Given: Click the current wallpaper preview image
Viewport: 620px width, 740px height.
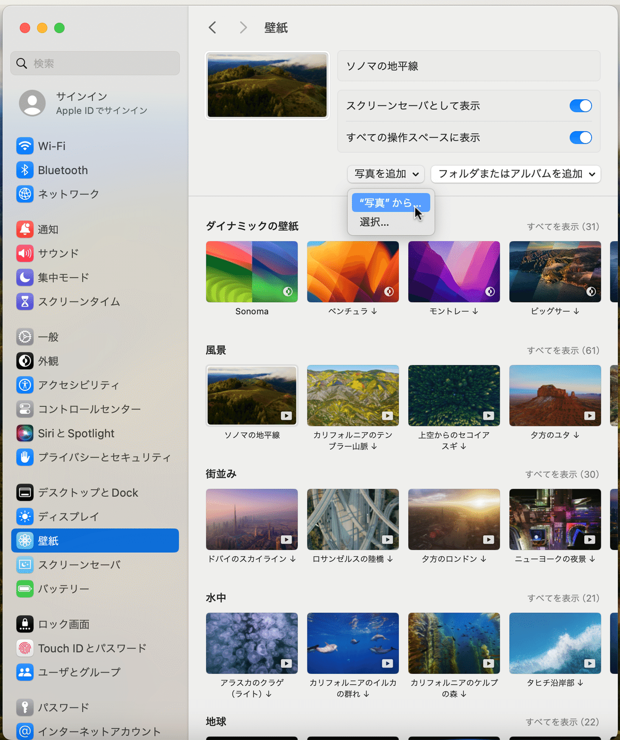Looking at the screenshot, I should point(267,85).
